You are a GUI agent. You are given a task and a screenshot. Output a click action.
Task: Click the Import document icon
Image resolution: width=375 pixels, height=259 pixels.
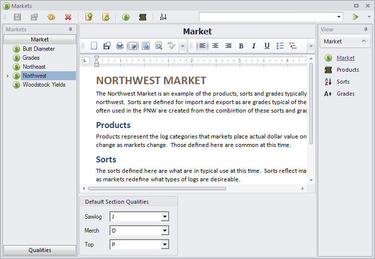[x=89, y=17]
